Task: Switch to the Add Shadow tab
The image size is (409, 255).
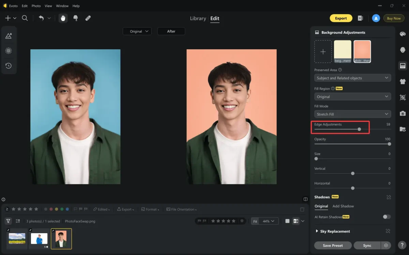Action: pyautogui.click(x=343, y=206)
